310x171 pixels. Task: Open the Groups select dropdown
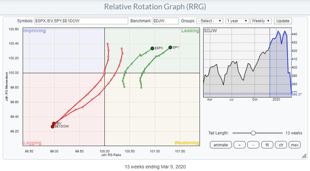point(210,21)
